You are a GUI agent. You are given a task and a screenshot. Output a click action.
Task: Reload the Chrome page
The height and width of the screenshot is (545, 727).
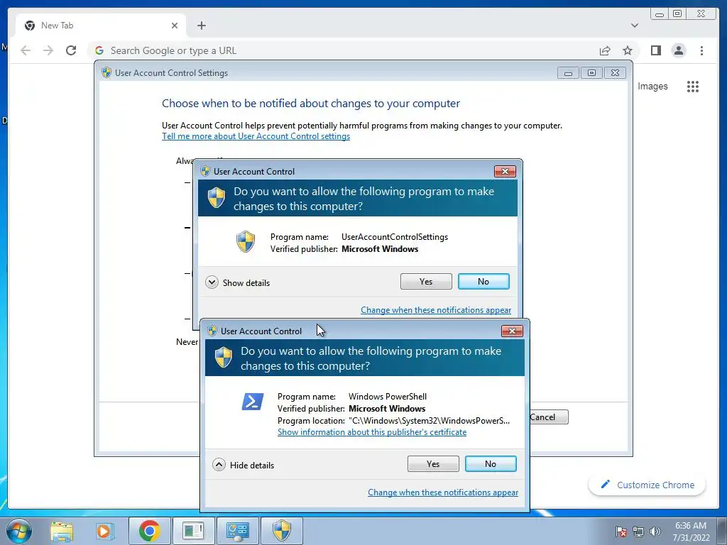(71, 50)
